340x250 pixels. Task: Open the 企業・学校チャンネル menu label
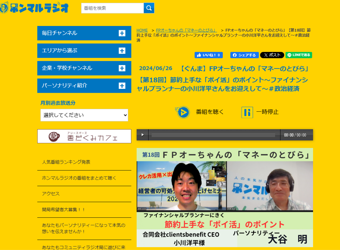click(x=67, y=68)
